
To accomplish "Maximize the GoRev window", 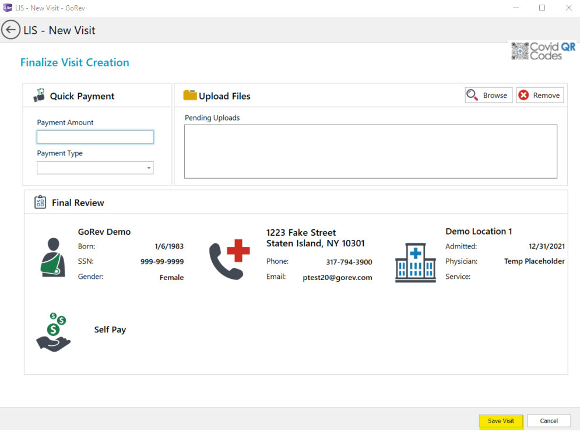I will (x=542, y=8).
